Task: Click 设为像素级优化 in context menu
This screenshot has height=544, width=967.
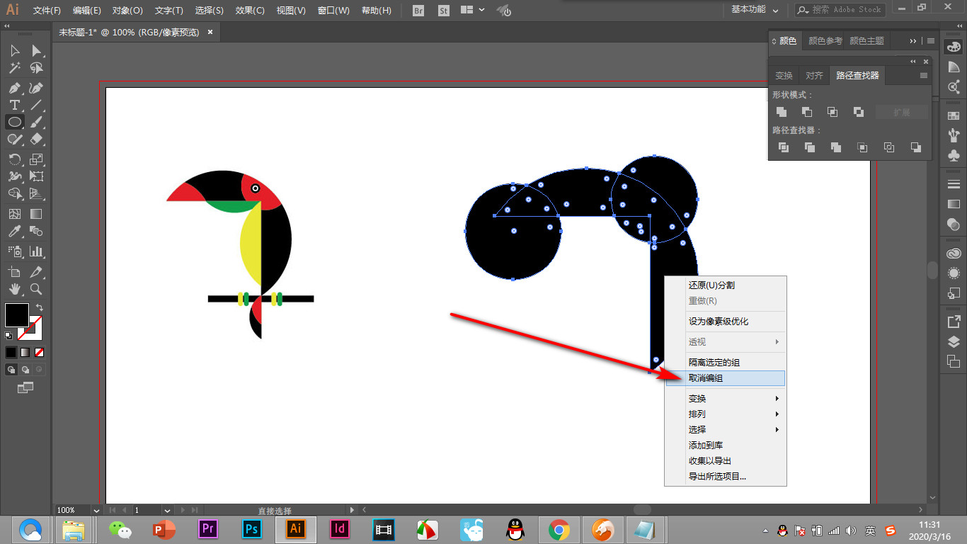Action: 726,322
